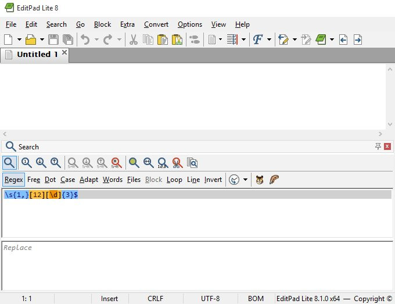Toggle the Files search option
Viewport: 395px width, 304px height.
[134, 180]
